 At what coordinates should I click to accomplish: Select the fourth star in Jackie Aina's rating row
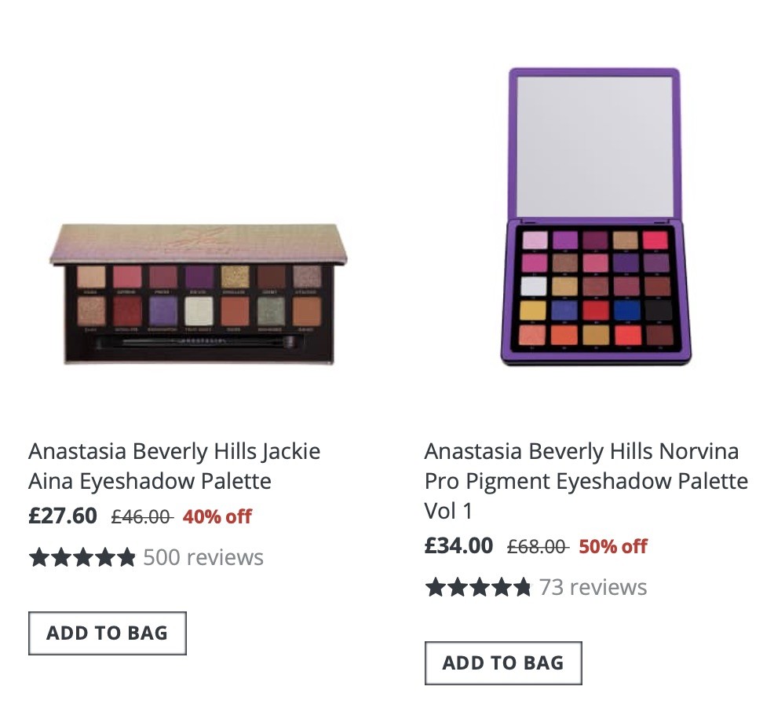105,558
